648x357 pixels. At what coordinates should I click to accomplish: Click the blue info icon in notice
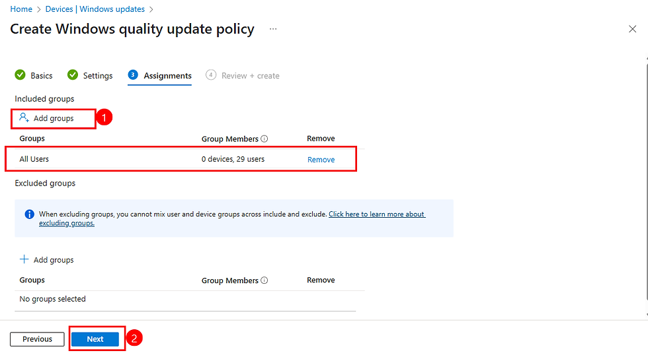pos(29,214)
